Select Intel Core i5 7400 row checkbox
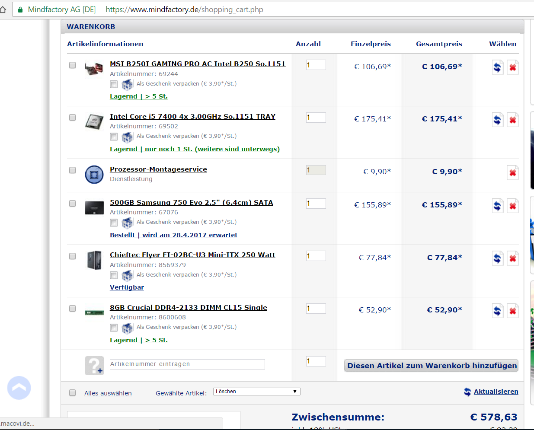The height and width of the screenshot is (430, 534). point(73,118)
